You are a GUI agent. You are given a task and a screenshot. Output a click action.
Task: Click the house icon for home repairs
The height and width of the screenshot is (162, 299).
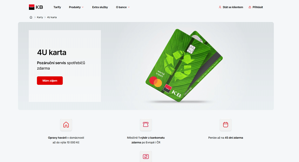coord(66,125)
